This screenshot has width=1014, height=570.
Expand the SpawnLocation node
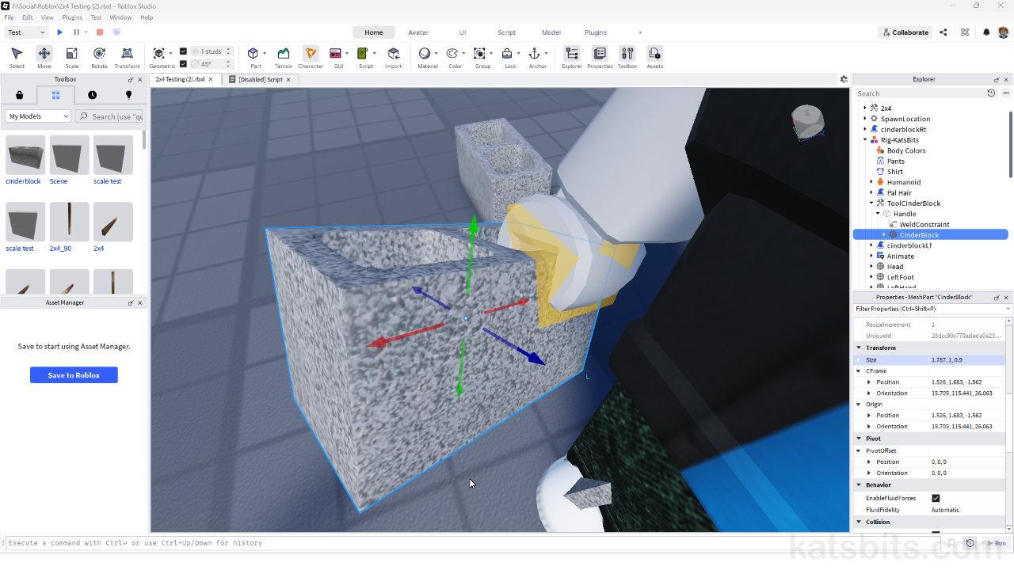coord(865,119)
